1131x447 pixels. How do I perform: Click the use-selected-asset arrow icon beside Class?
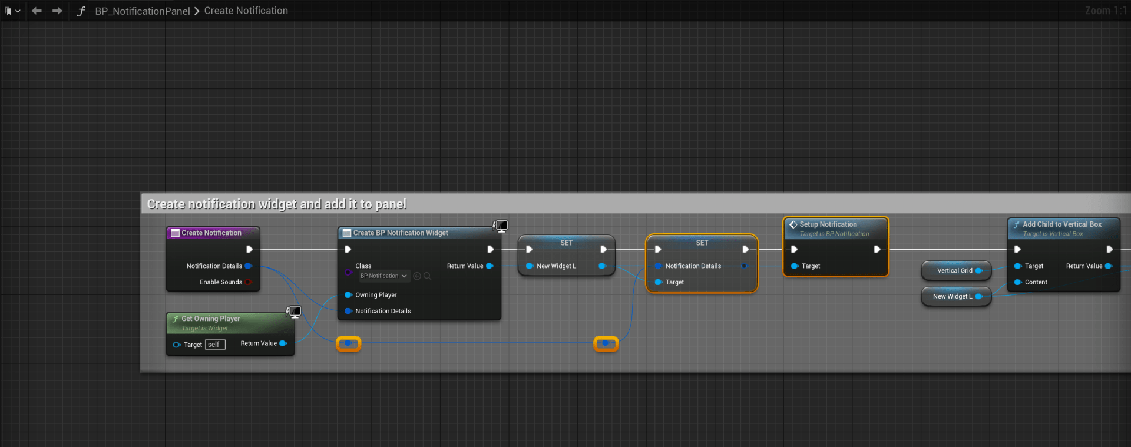click(x=417, y=276)
